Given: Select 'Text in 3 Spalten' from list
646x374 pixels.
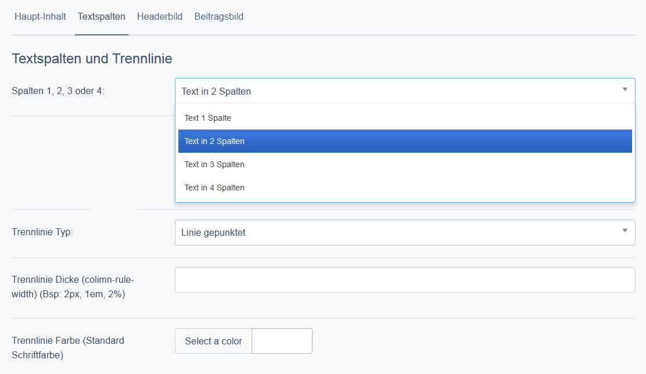Looking at the screenshot, I should 214,164.
